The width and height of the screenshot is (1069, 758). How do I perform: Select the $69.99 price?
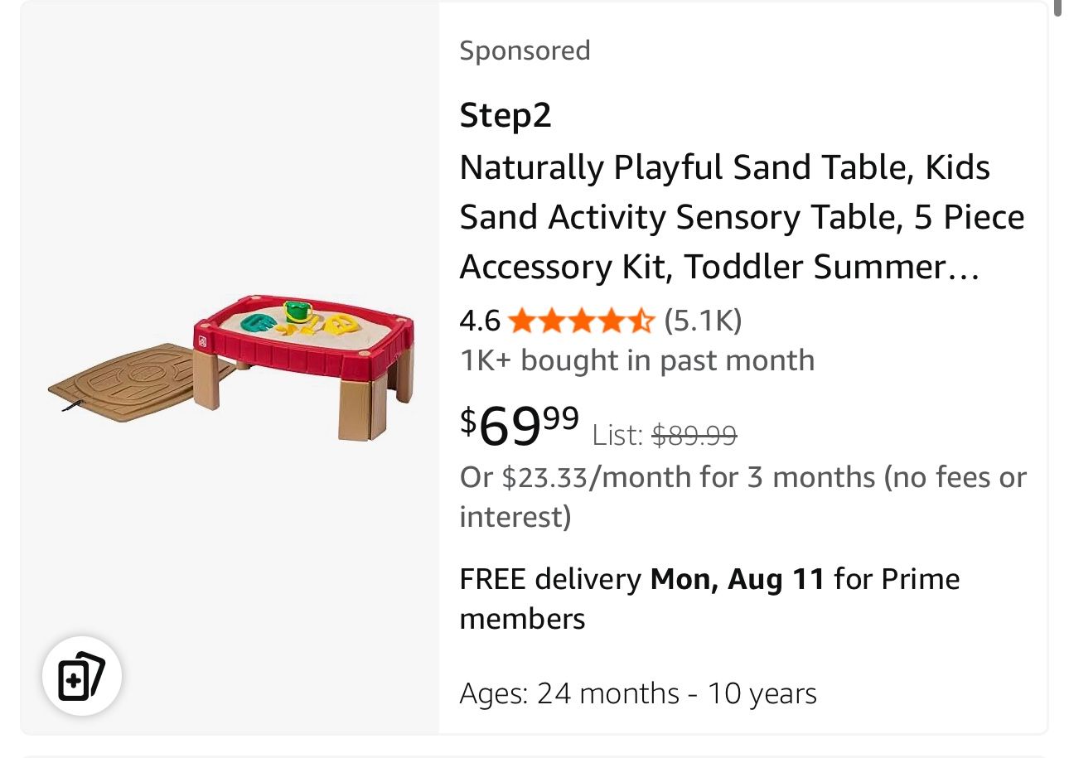520,423
